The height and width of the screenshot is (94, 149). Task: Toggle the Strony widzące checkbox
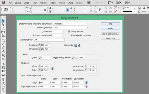tap(69, 31)
